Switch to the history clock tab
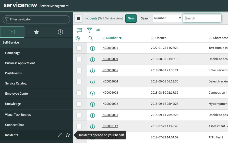The height and width of the screenshot is (143, 228). 60,32
